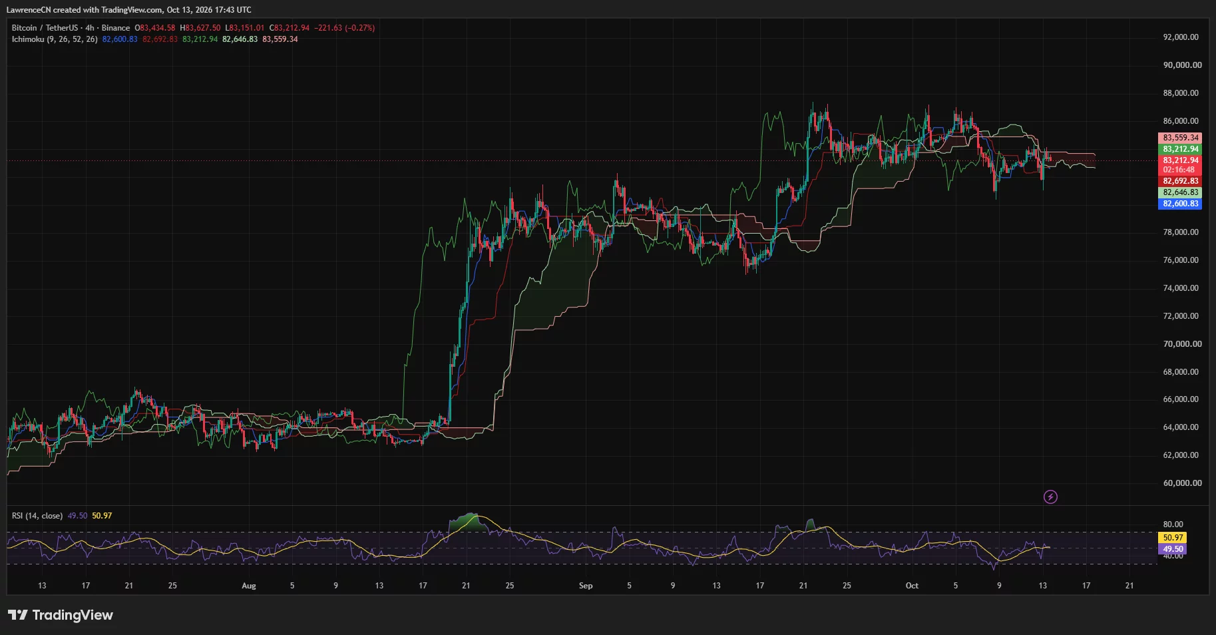Click the 60,000.00 price axis label

pos(1182,483)
